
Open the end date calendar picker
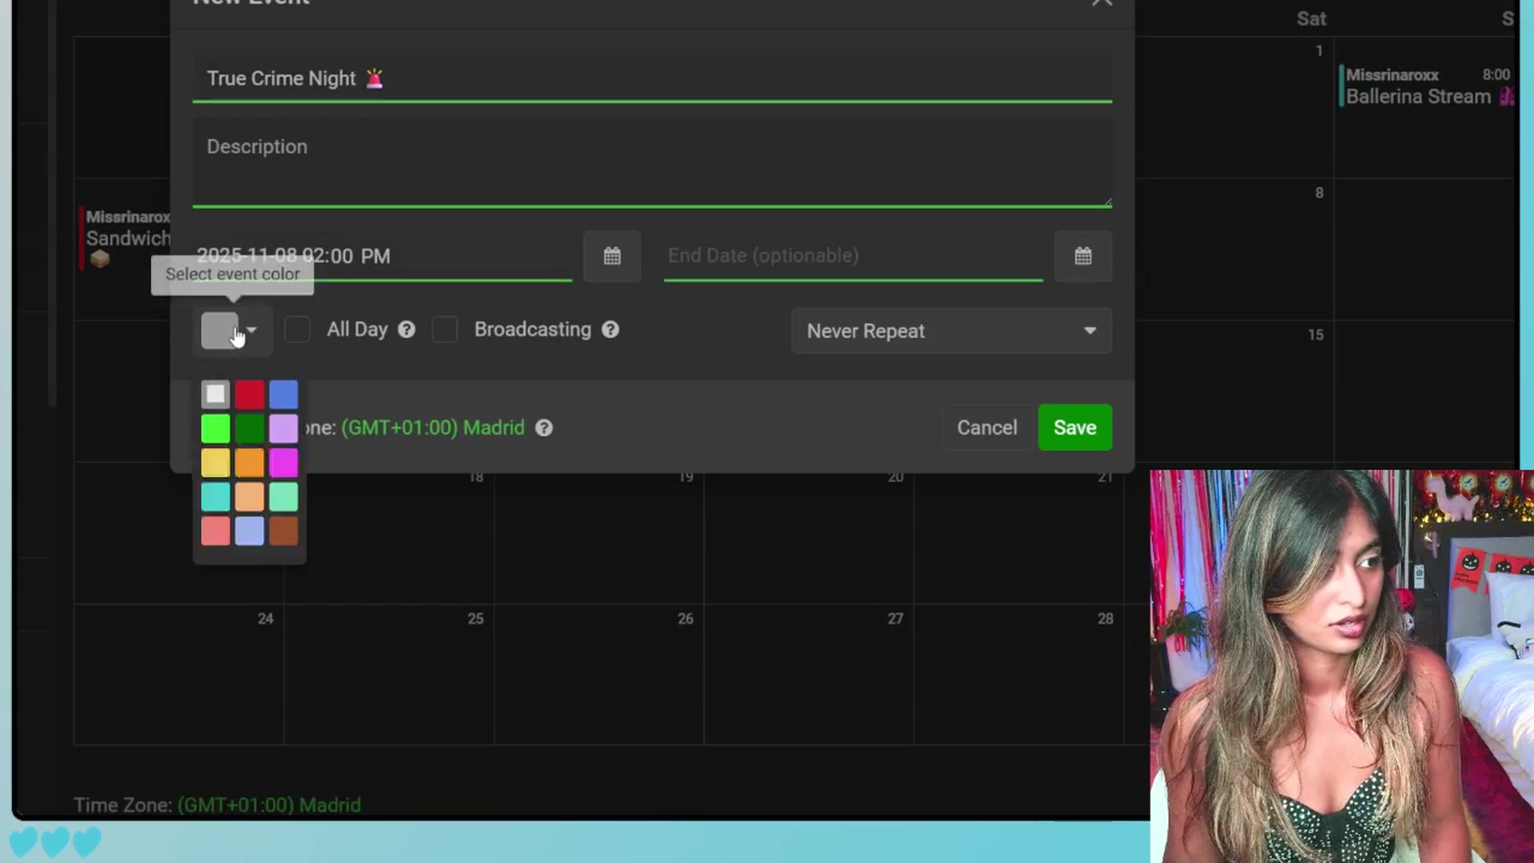pyautogui.click(x=1083, y=256)
